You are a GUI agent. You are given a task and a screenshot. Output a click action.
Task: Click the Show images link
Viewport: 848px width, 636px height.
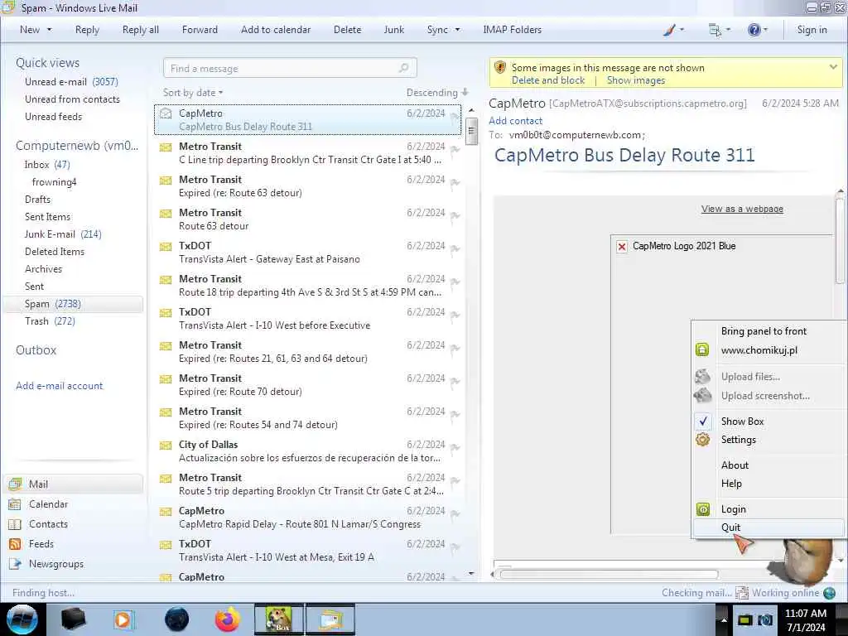pyautogui.click(x=635, y=80)
